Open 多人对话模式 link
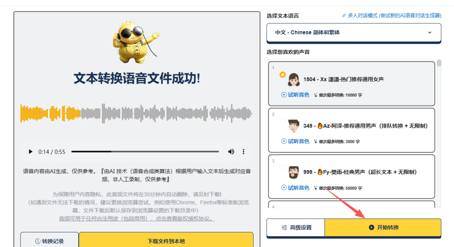The width and height of the screenshot is (454, 247). (x=392, y=16)
